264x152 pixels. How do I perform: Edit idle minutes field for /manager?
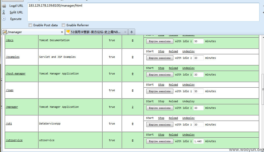[x=198, y=108]
